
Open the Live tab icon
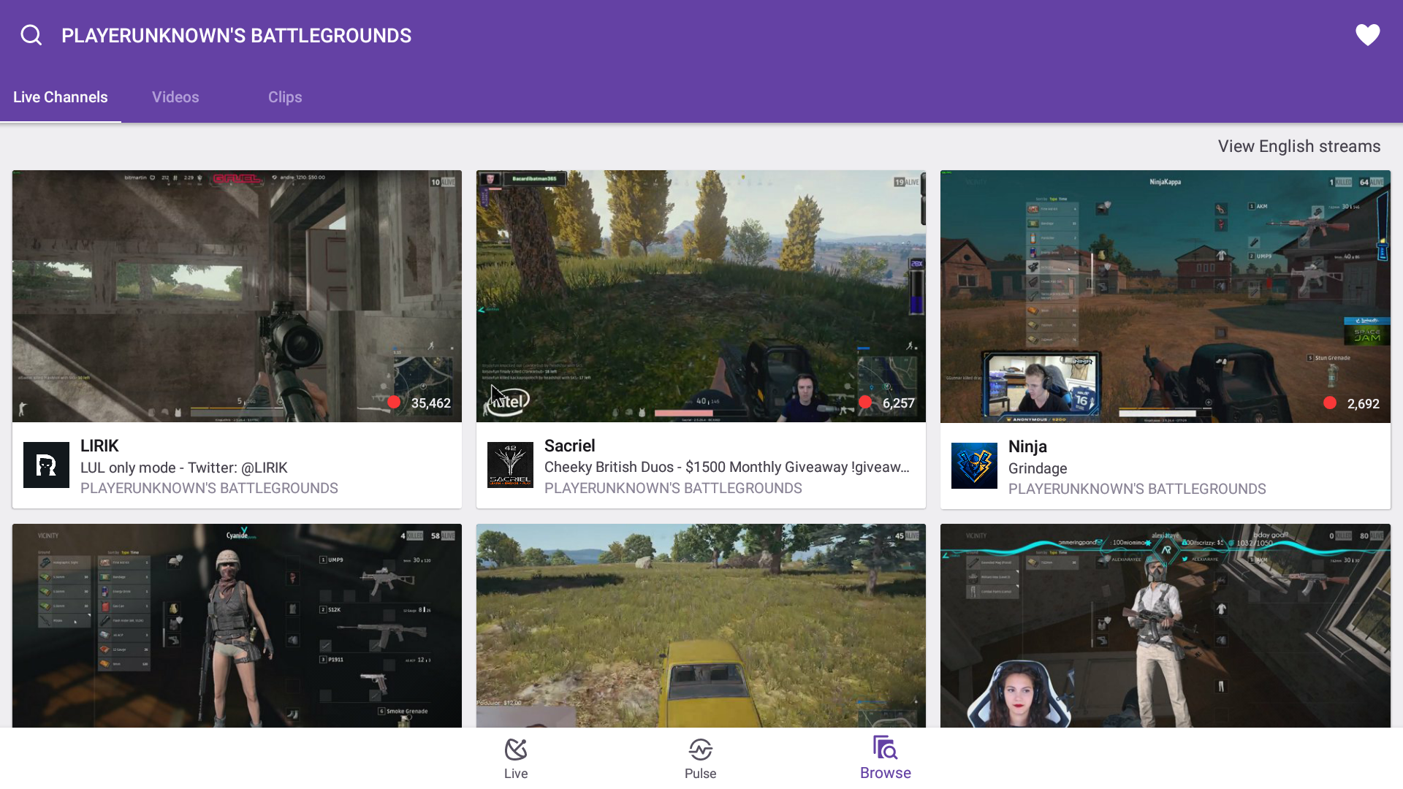pos(515,750)
